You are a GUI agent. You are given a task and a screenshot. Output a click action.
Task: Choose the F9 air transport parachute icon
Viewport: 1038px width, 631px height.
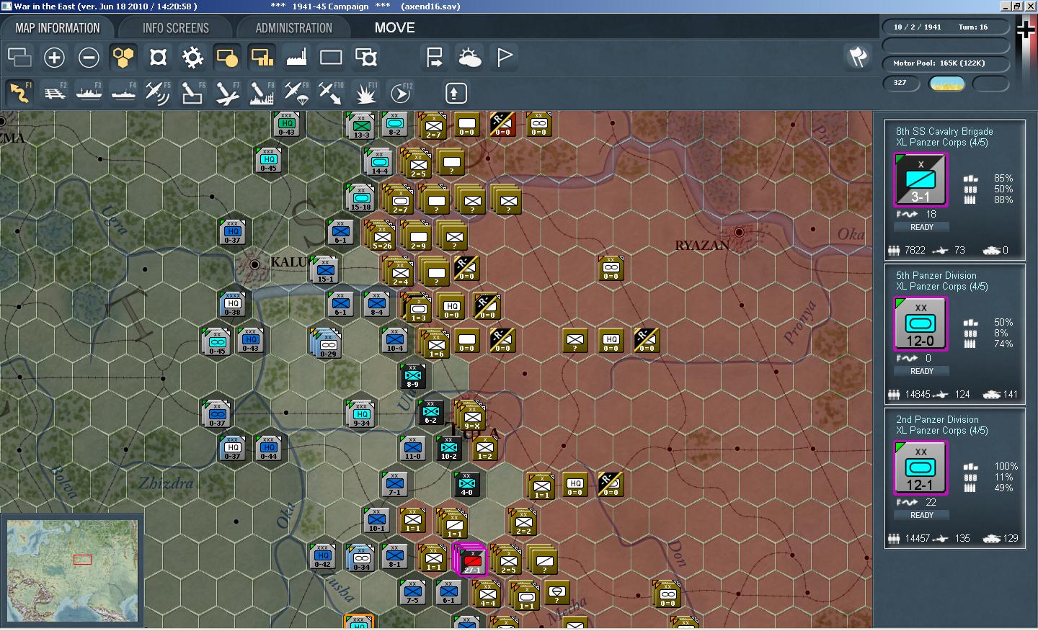(x=296, y=93)
